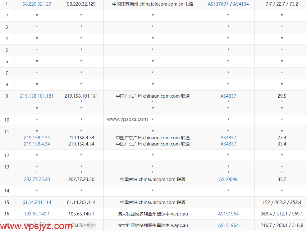307x231 pixels.
Task: Open AS4837 link in hop 9 row
Action: point(228,96)
